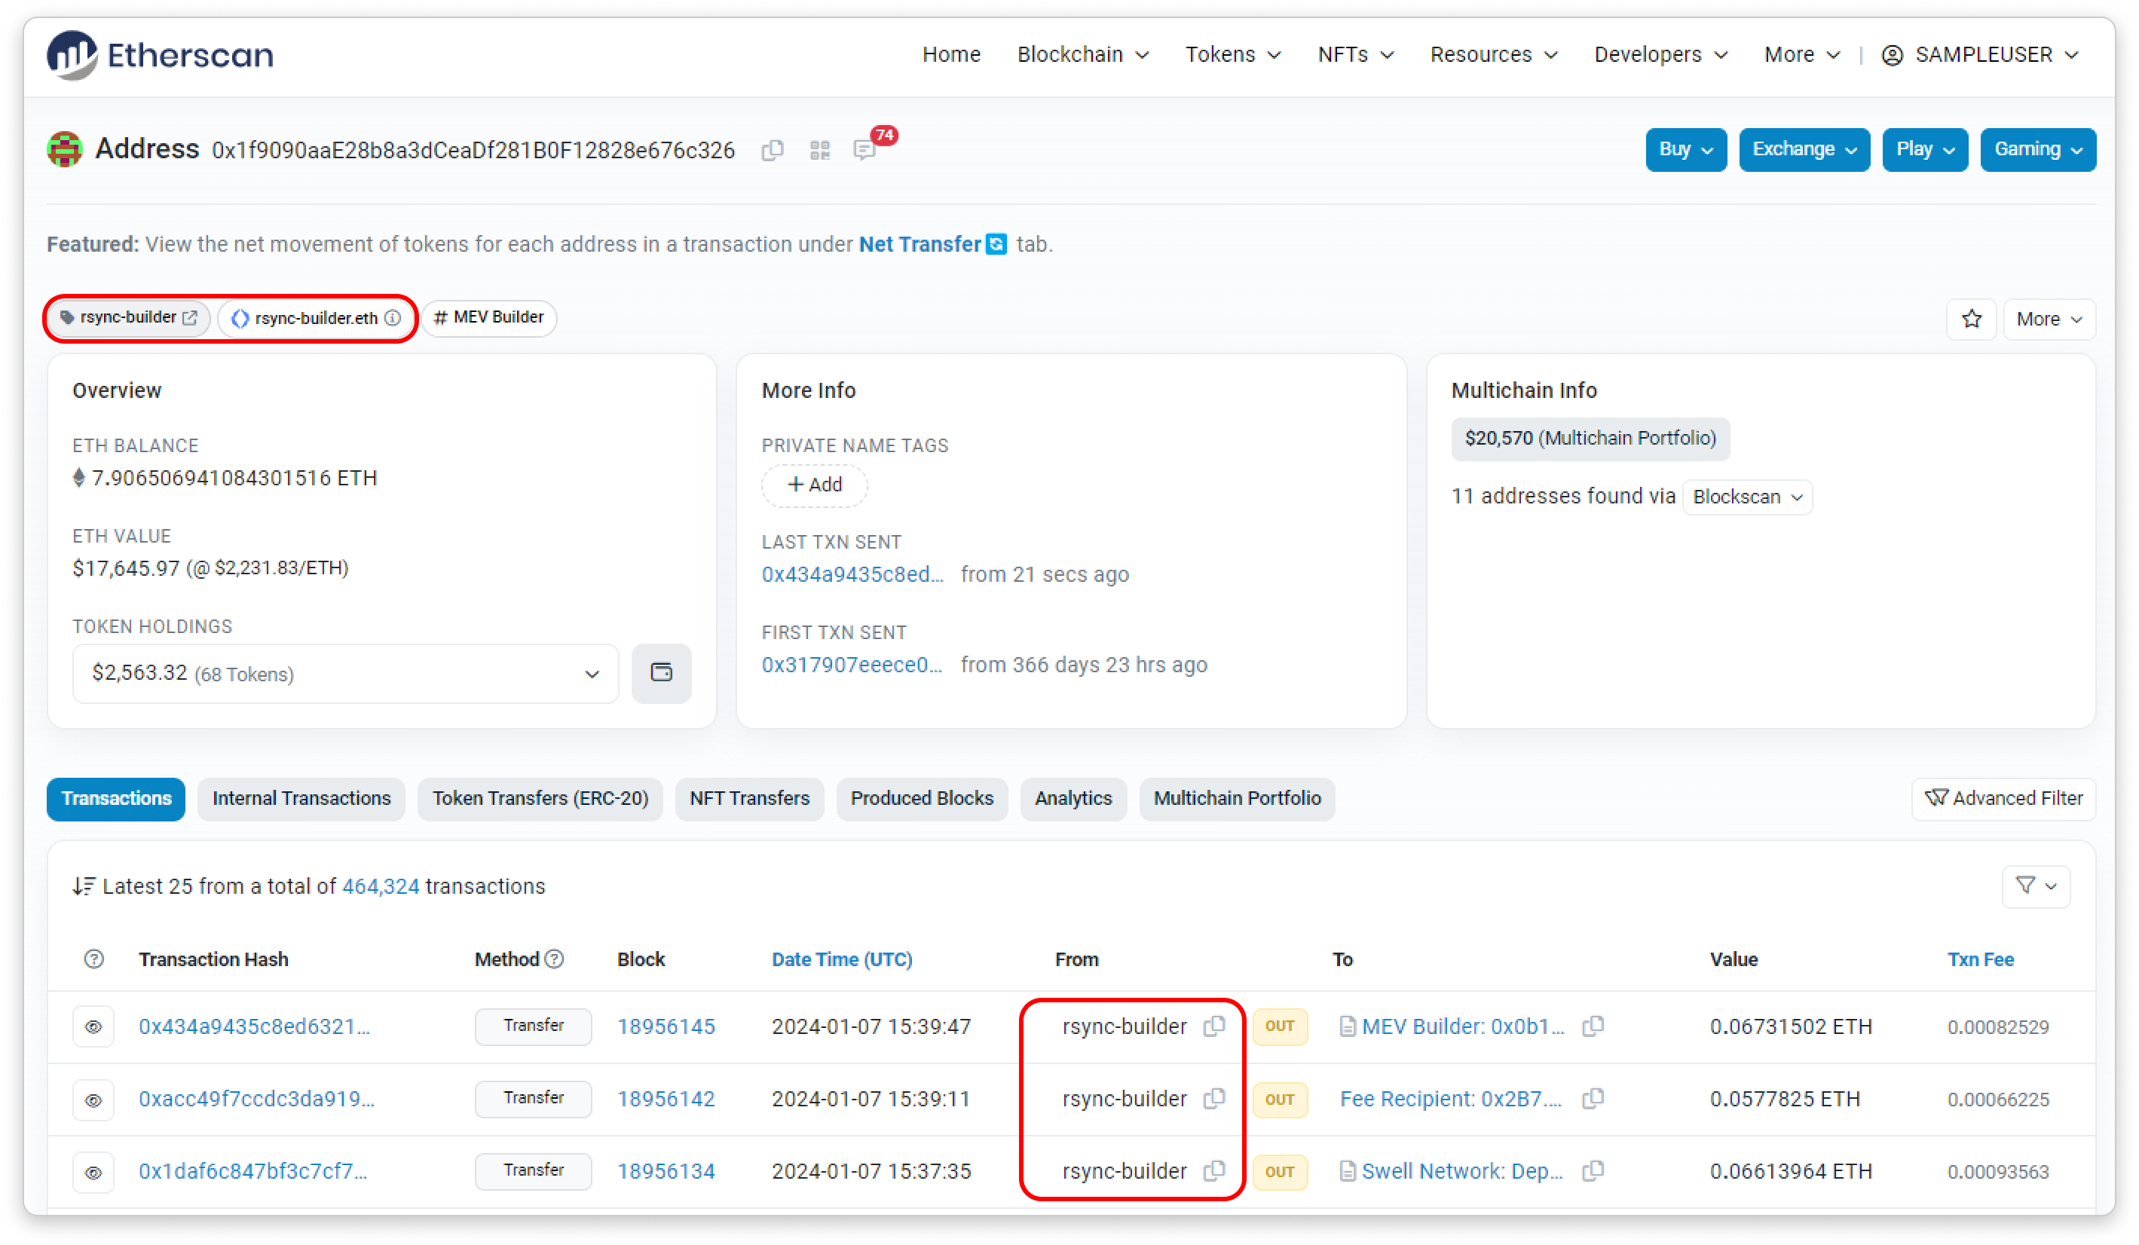Preview transaction 0x434a9435c8ed6321 with eye icon
Image resolution: width=2139 pixels, height=1245 pixels.
(x=93, y=1026)
